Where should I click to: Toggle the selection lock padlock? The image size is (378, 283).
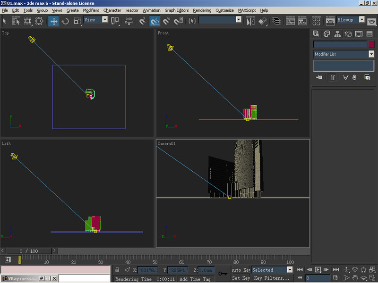[x=117, y=270]
